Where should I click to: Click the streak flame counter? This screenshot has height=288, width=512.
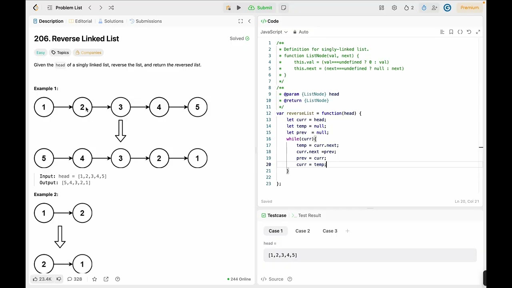click(x=409, y=8)
